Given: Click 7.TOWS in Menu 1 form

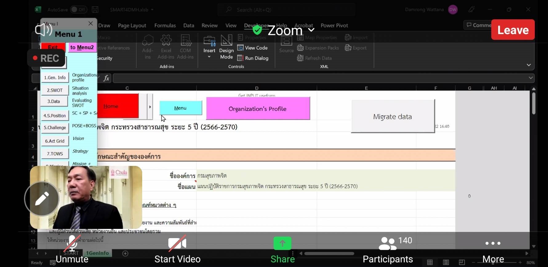Looking at the screenshot, I should 55,154.
